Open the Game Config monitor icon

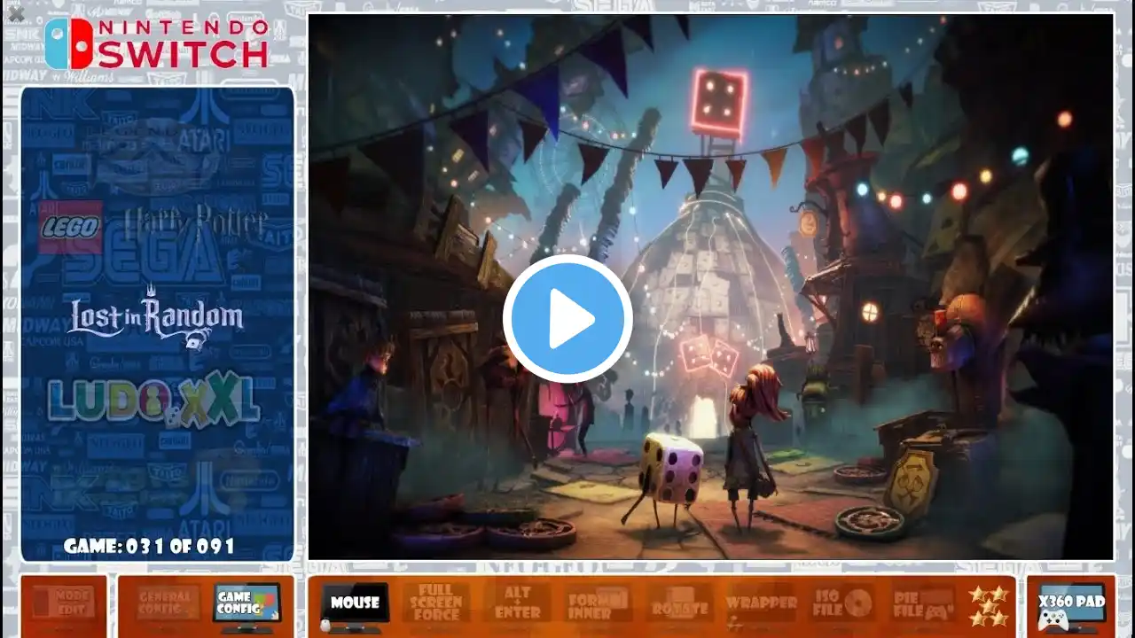pyautogui.click(x=247, y=606)
